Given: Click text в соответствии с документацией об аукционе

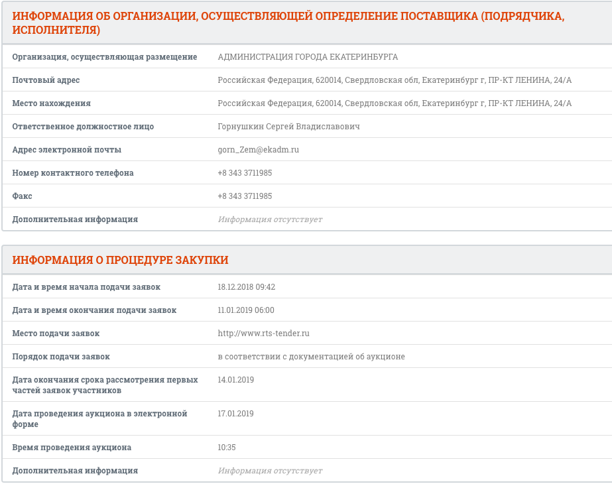Looking at the screenshot, I should [311, 357].
